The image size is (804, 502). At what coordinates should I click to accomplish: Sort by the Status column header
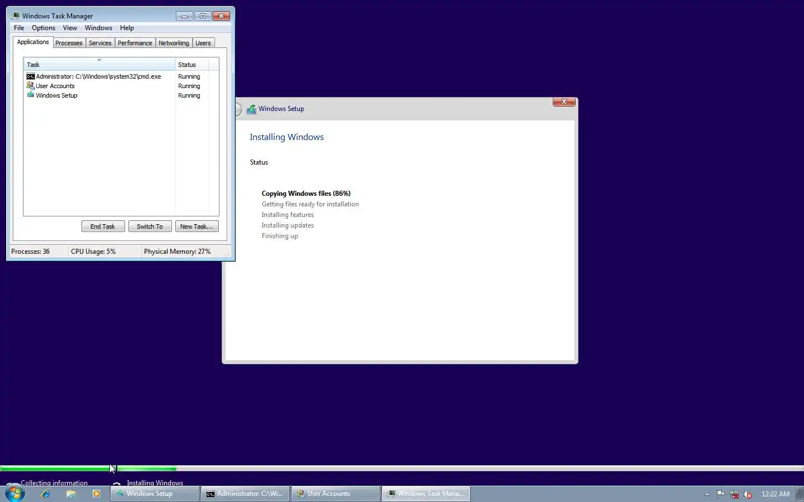pyautogui.click(x=192, y=64)
